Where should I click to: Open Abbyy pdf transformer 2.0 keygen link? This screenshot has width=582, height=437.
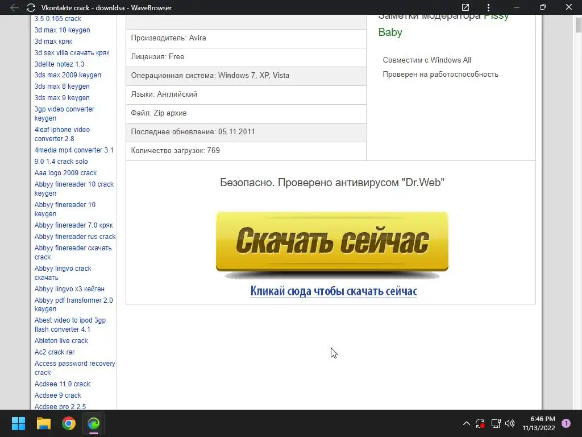coord(73,305)
